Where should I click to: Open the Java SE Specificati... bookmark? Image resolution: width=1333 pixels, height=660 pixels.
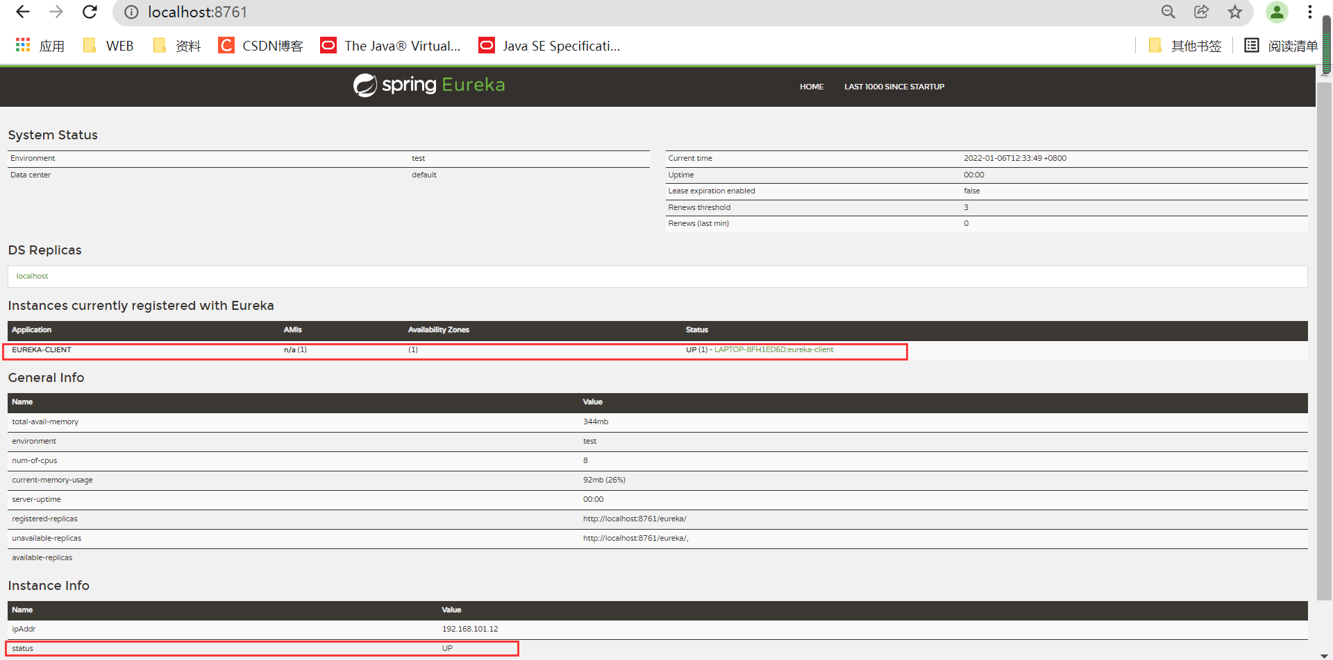point(549,46)
